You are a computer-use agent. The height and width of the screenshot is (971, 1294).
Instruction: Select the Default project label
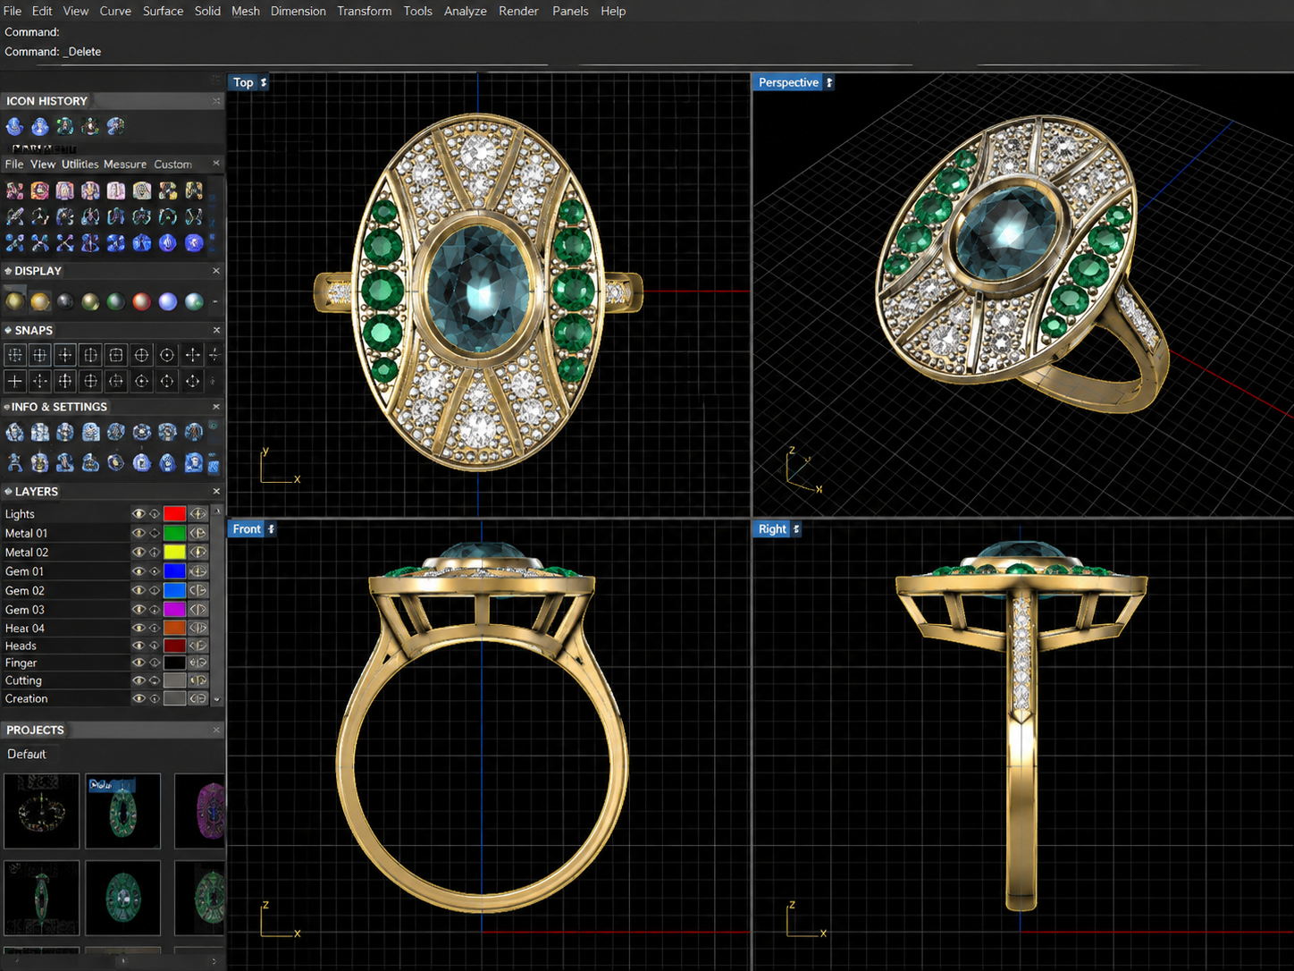click(27, 755)
